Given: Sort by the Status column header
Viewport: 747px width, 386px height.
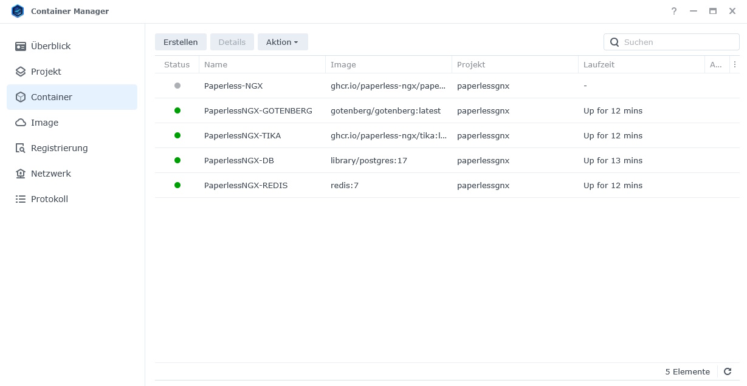Looking at the screenshot, I should pyautogui.click(x=177, y=64).
